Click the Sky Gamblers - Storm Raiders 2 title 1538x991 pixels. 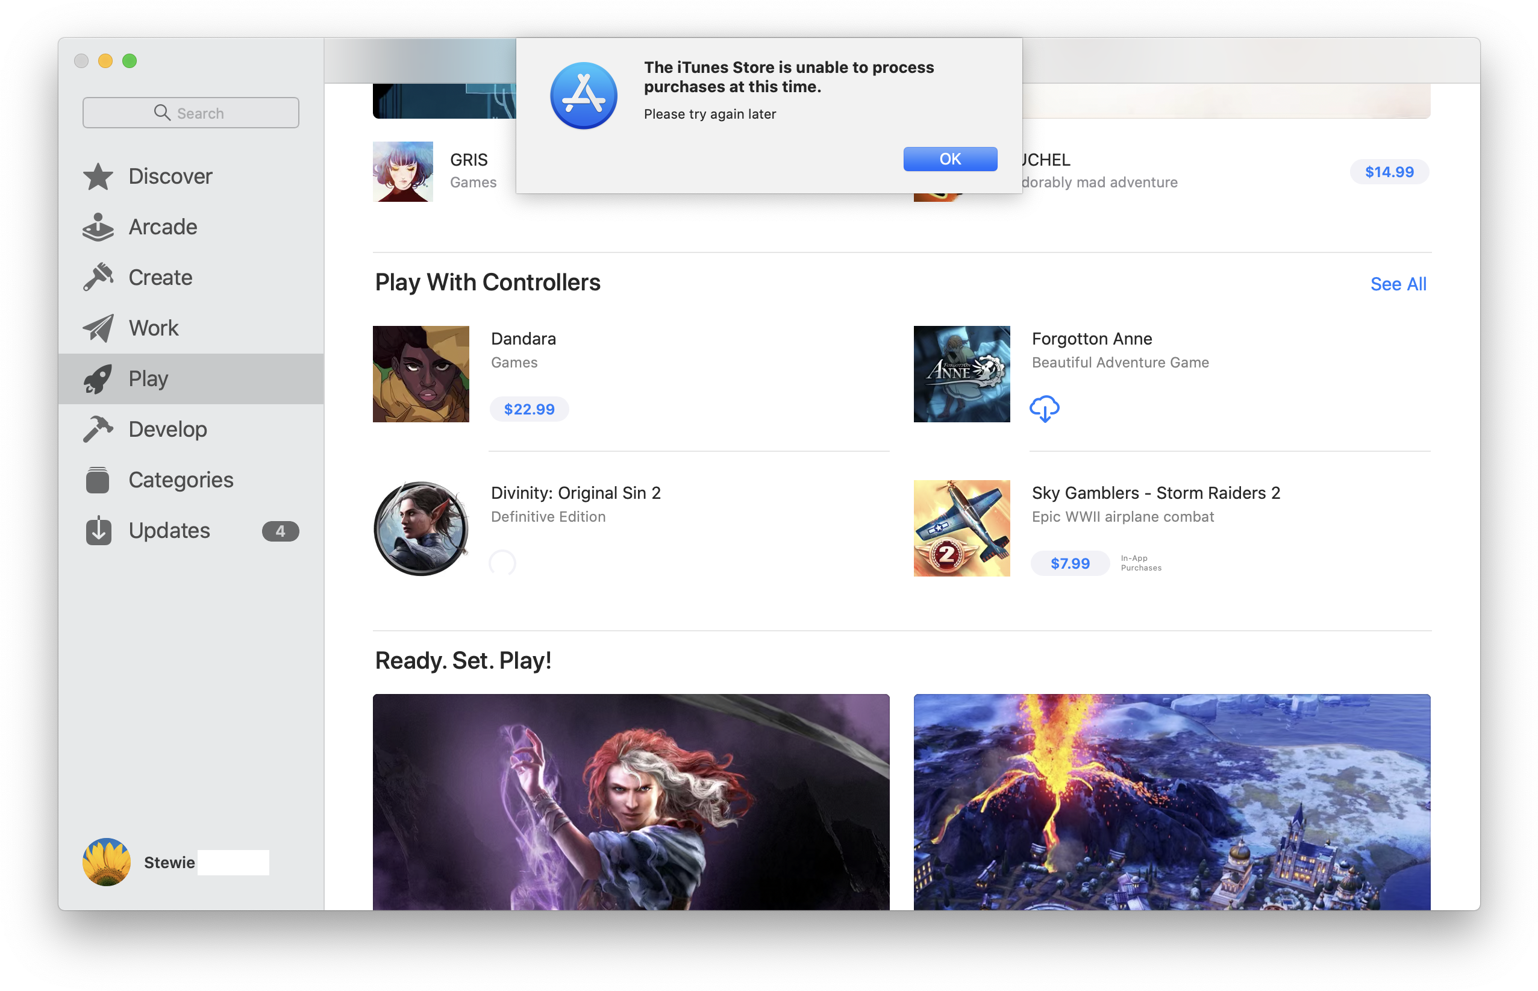1155,493
